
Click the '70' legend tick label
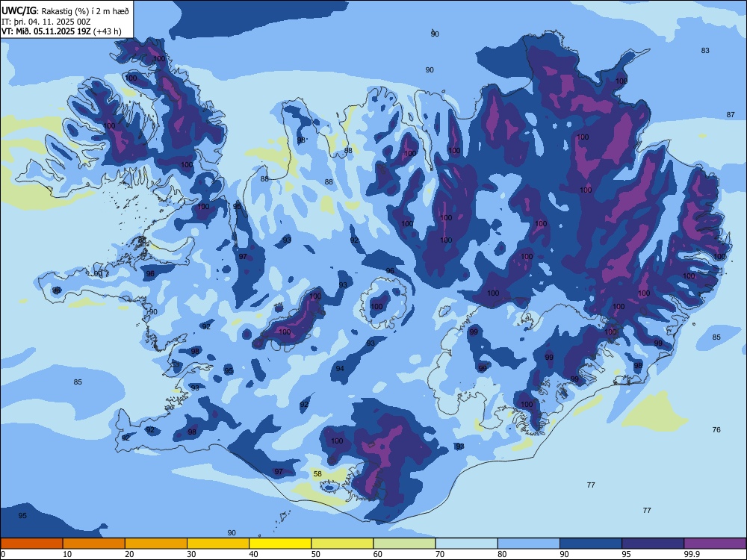440,554
